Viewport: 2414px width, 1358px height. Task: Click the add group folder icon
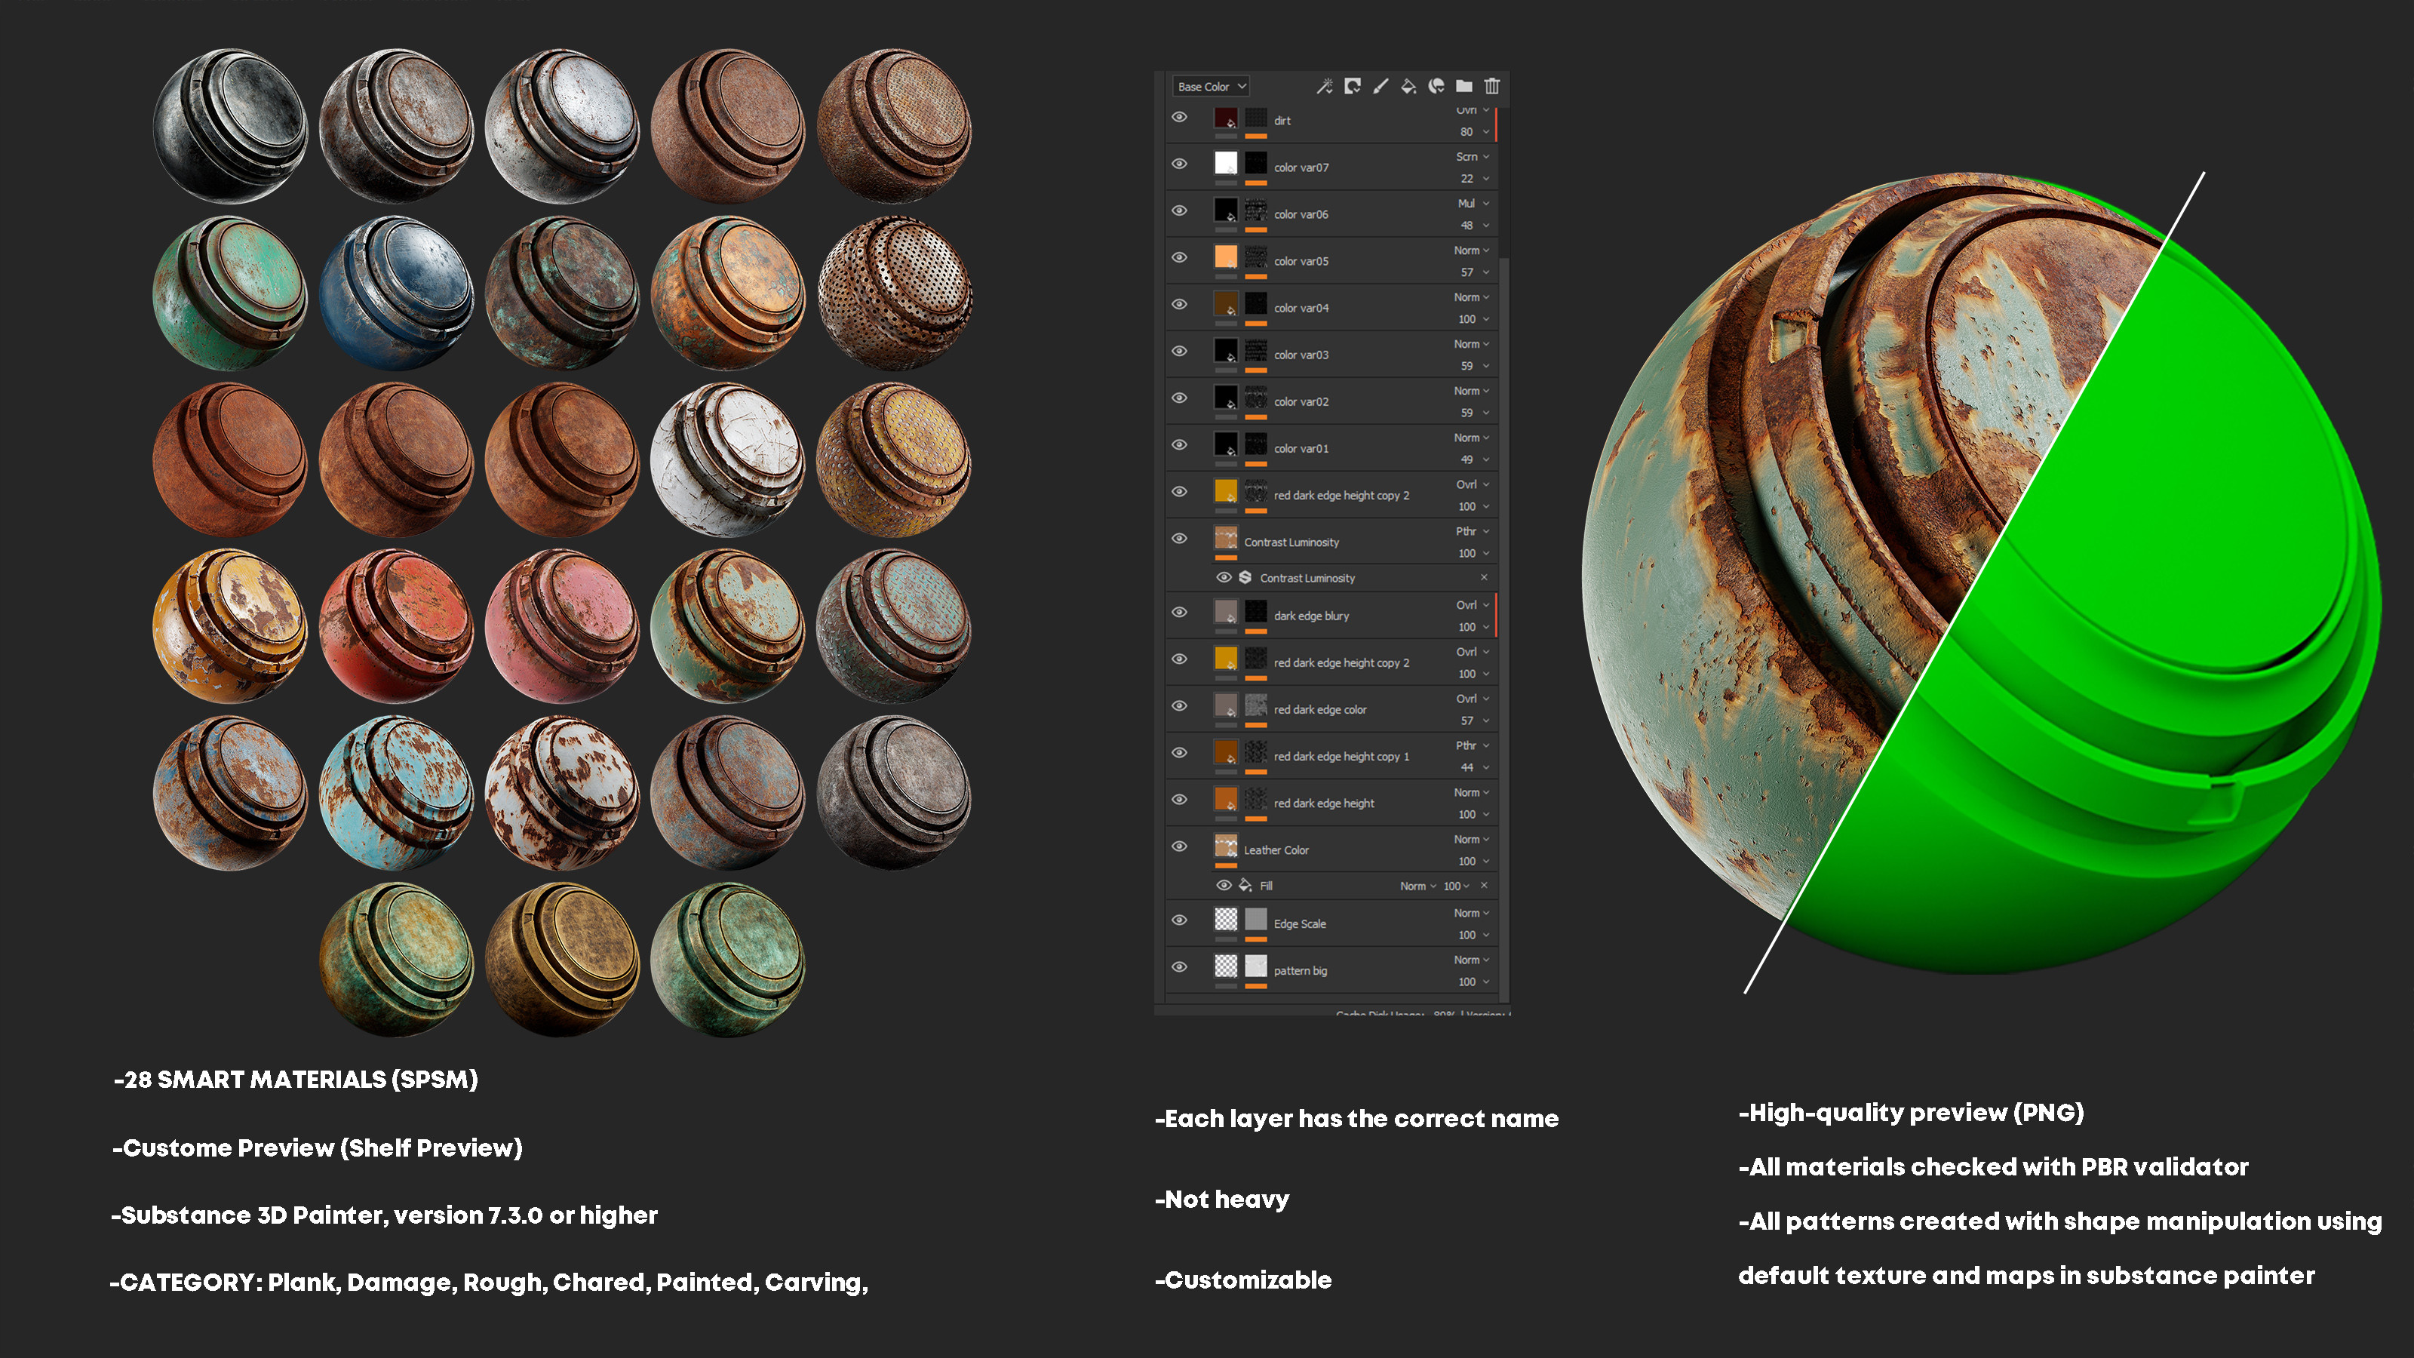(1465, 86)
